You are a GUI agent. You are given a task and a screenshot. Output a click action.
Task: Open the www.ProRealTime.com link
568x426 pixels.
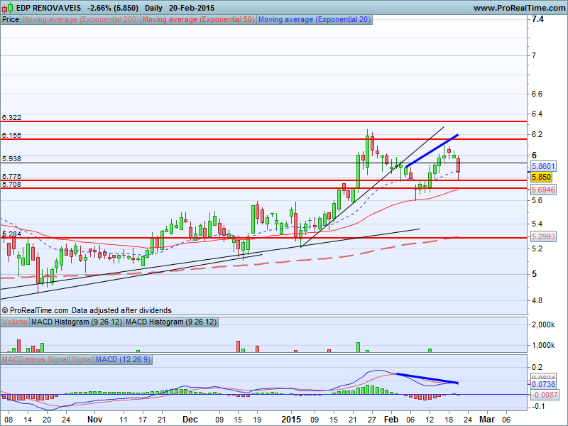point(519,8)
